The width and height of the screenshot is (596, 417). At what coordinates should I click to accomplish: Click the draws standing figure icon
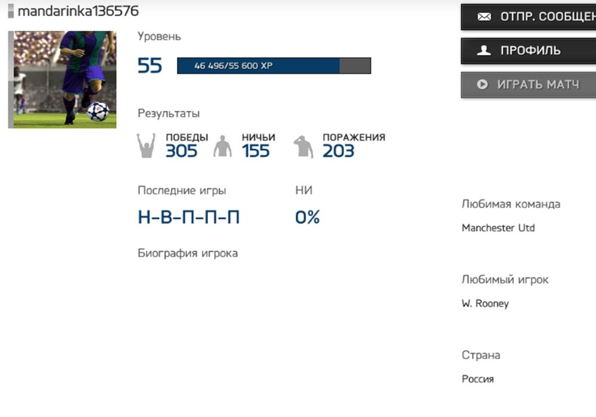point(222,147)
